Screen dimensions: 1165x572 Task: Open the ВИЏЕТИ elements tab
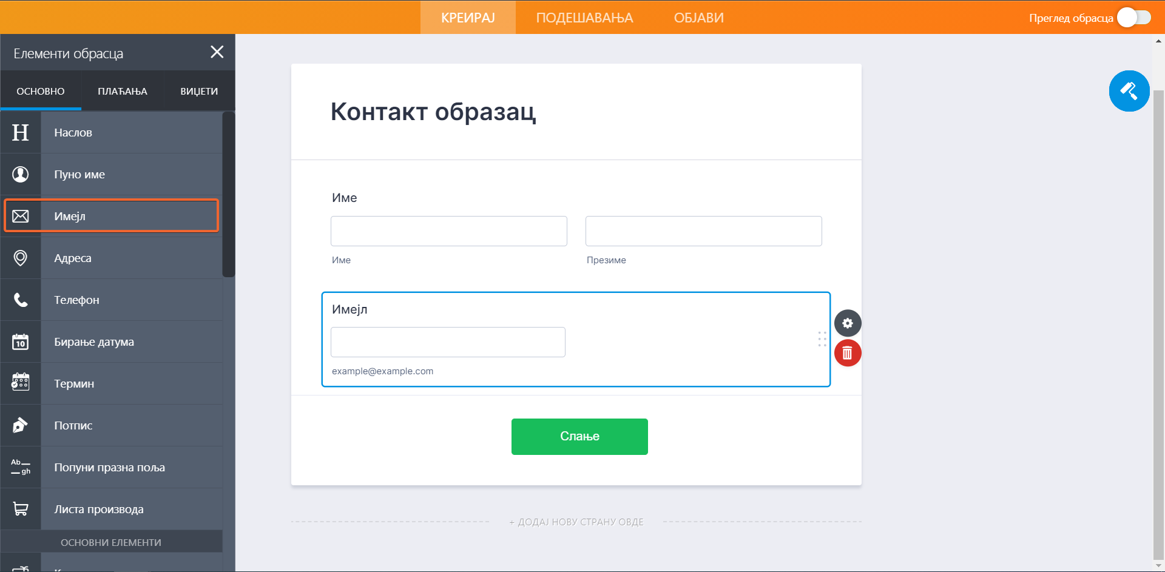(199, 91)
